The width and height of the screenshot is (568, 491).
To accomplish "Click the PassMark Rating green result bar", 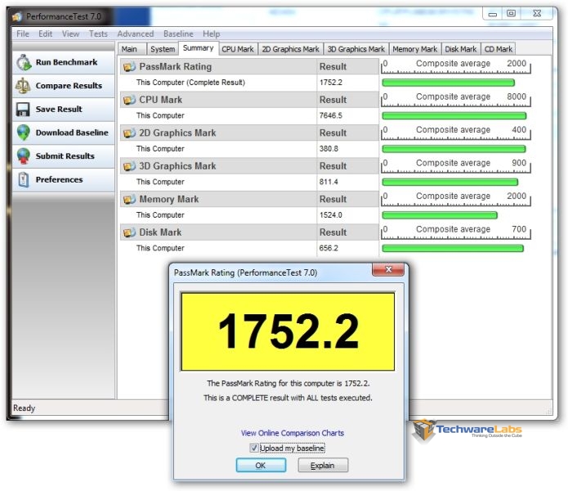I will point(449,83).
